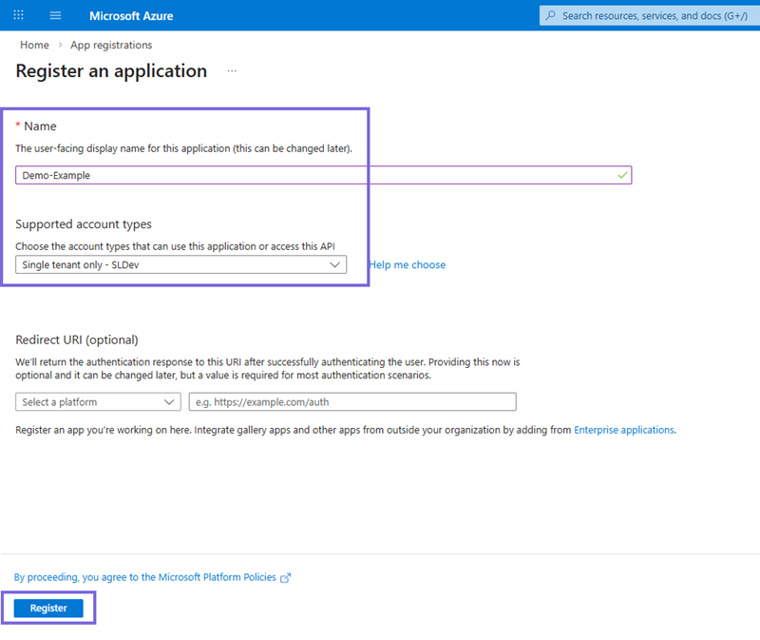Open the ellipsis menu beside Register an application
This screenshot has width=760, height=640.
pyautogui.click(x=231, y=71)
